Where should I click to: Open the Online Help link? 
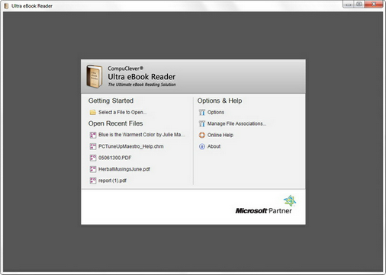point(220,135)
